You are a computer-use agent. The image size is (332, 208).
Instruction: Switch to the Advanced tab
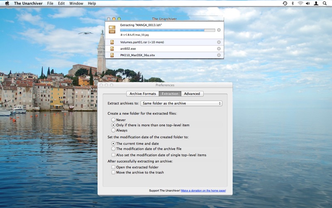tap(192, 94)
